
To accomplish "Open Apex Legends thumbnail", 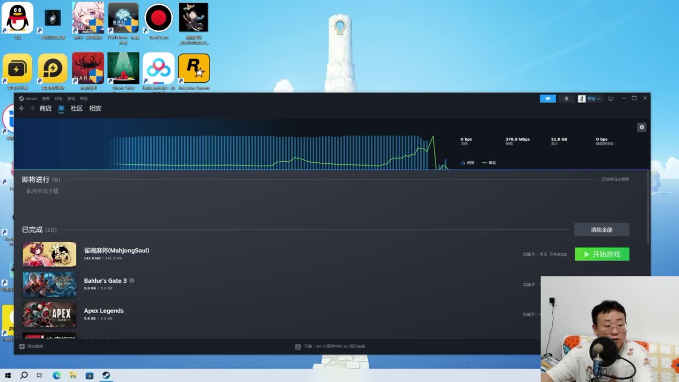I will (49, 315).
